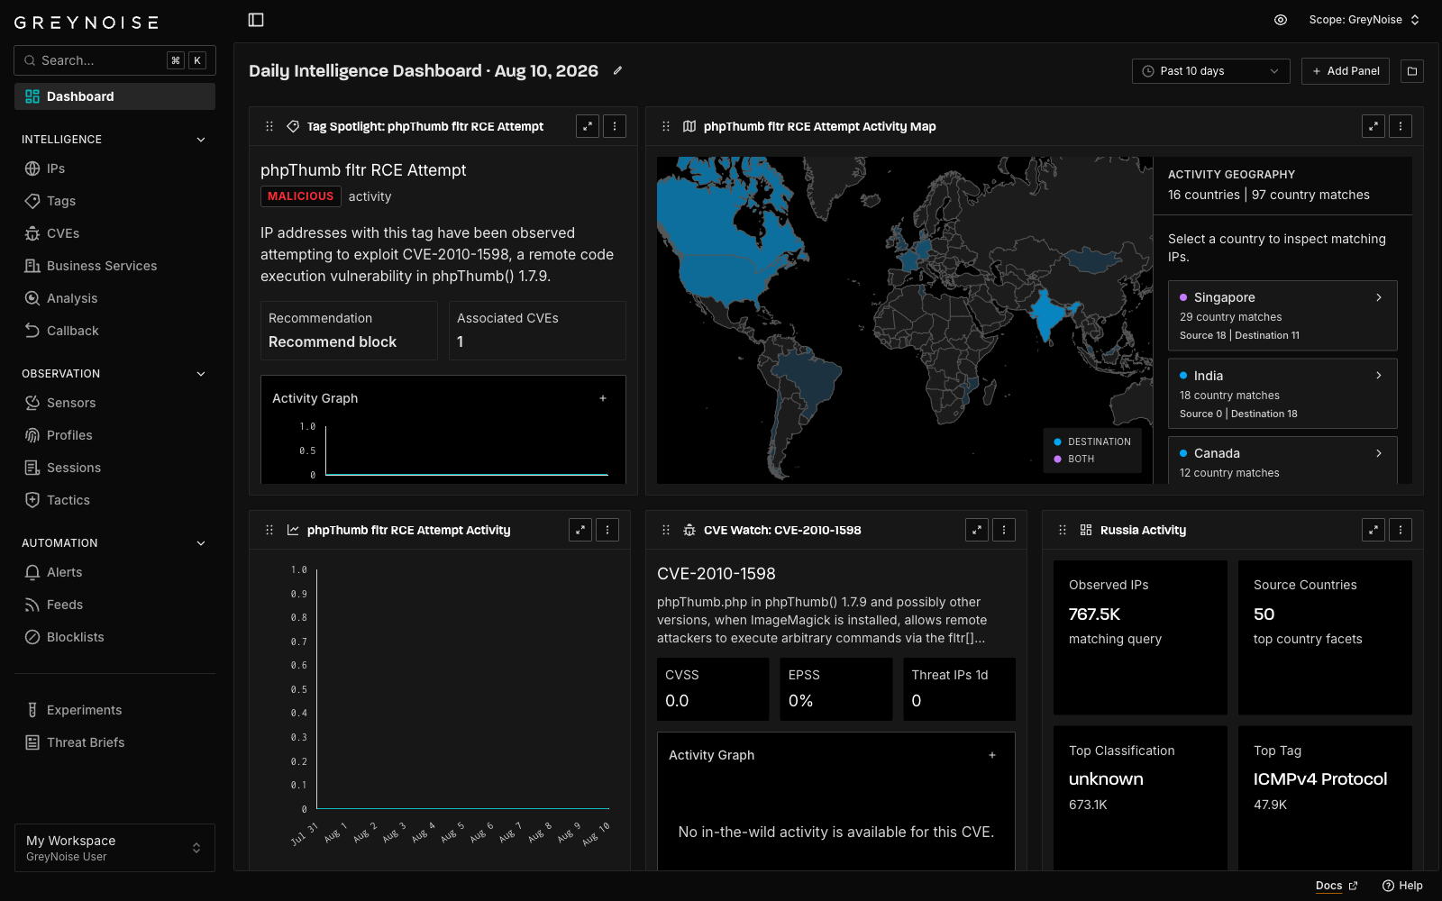Edit dashboard title with pencil icon
Screen dimensions: 1442x901
[x=617, y=70]
